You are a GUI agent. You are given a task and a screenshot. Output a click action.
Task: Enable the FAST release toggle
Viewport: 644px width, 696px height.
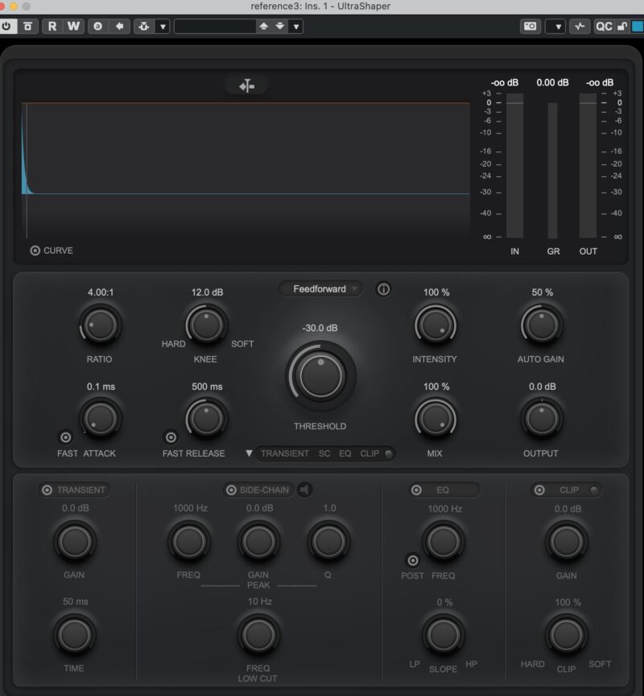pos(171,437)
